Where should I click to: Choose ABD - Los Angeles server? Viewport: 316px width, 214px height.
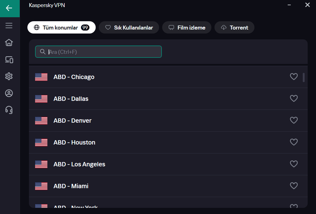point(79,164)
